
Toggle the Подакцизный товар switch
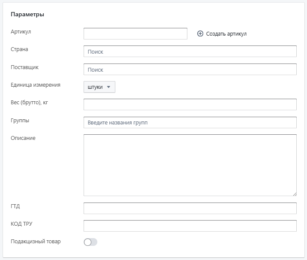[90, 242]
